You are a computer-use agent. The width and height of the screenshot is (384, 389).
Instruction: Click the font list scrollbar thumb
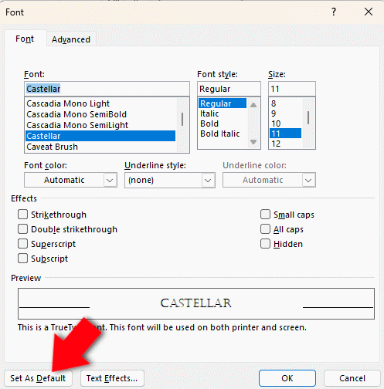(x=182, y=119)
